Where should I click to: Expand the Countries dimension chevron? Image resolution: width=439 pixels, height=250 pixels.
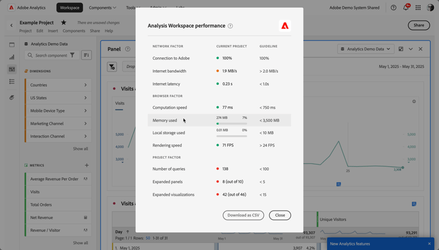tap(85, 85)
